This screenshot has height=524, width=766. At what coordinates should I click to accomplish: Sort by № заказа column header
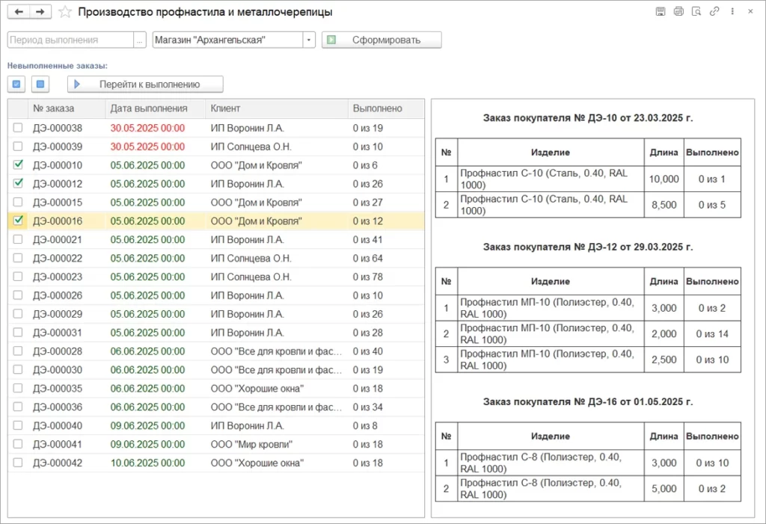(67, 108)
